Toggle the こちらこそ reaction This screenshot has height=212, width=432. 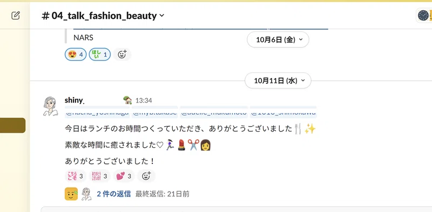click(76, 176)
